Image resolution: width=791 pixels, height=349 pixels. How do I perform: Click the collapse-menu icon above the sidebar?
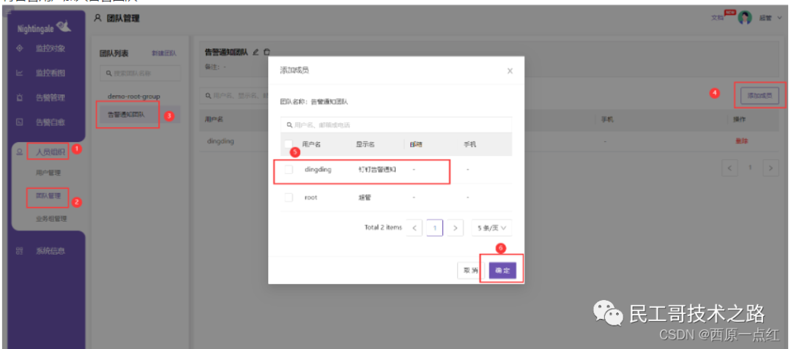[10, 10]
